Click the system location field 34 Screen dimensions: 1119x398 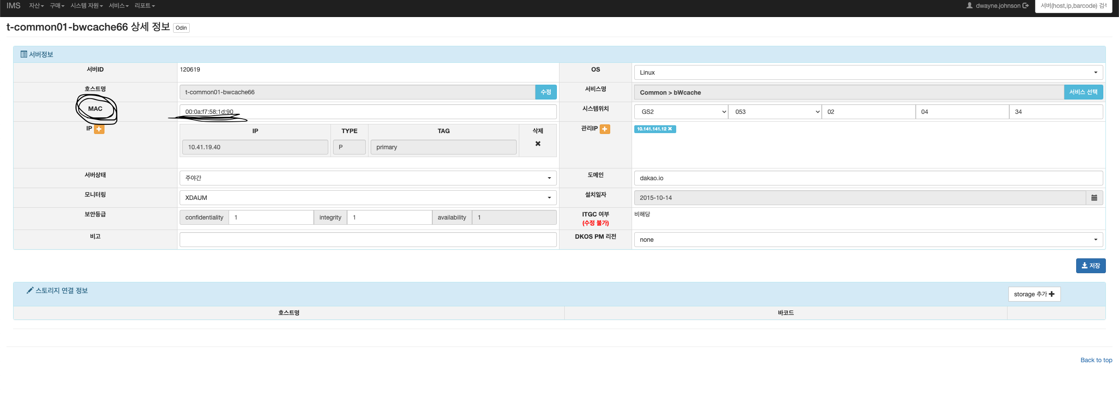pyautogui.click(x=1056, y=112)
